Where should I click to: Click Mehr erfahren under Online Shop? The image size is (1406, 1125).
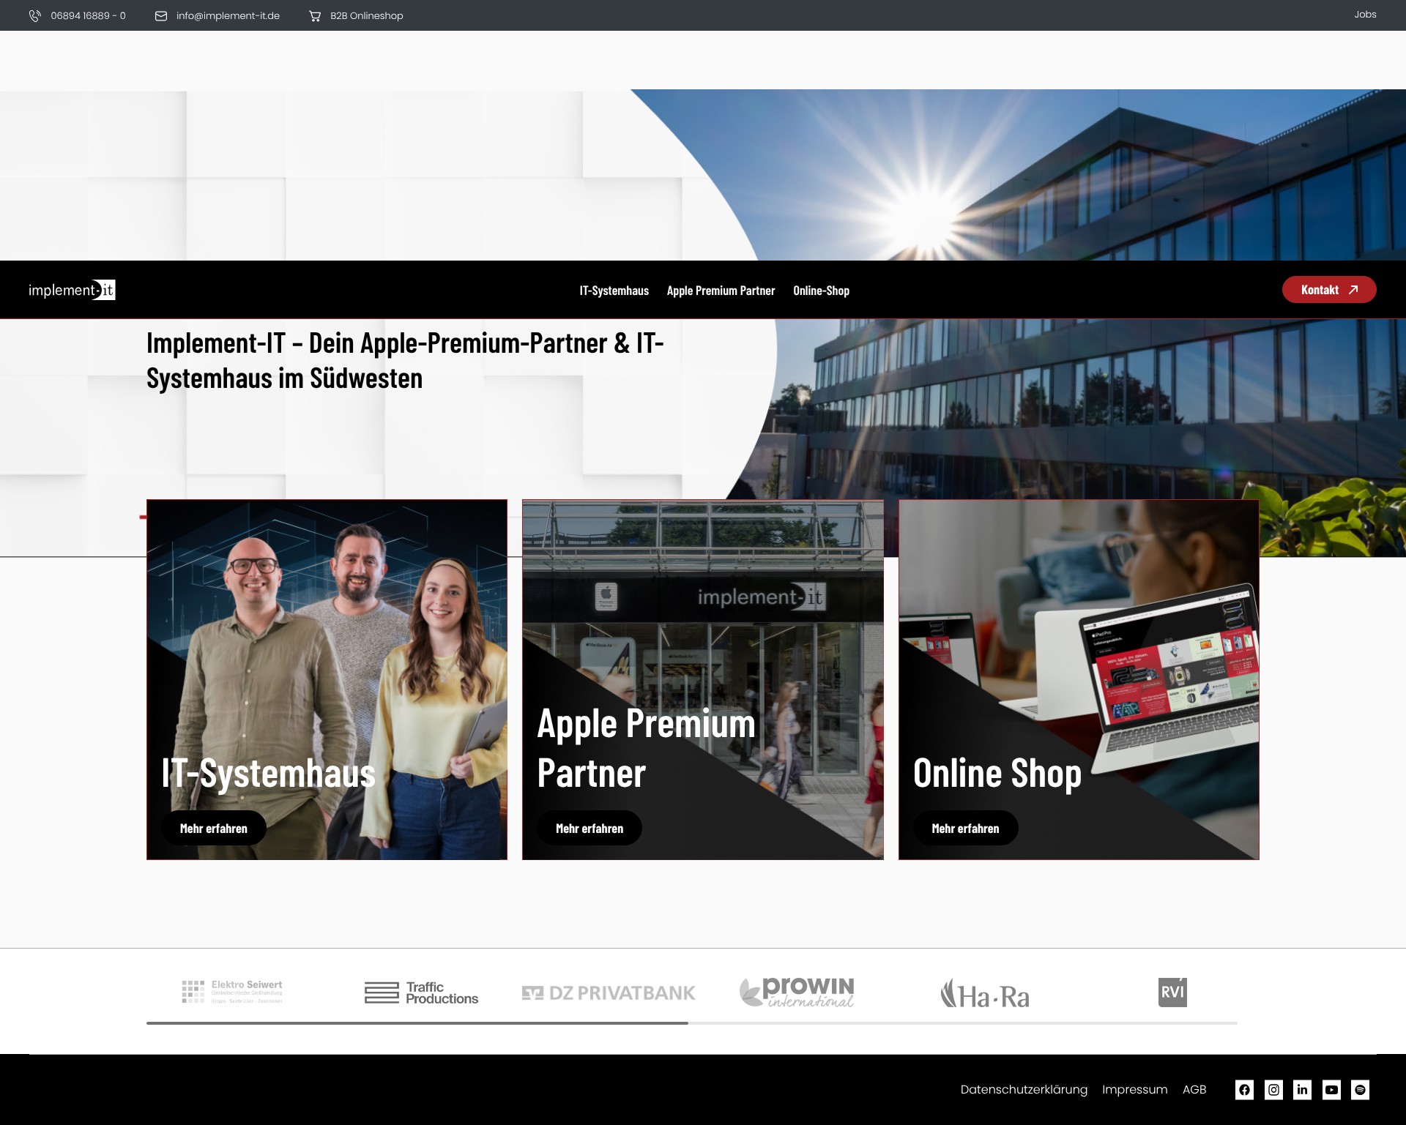(965, 829)
